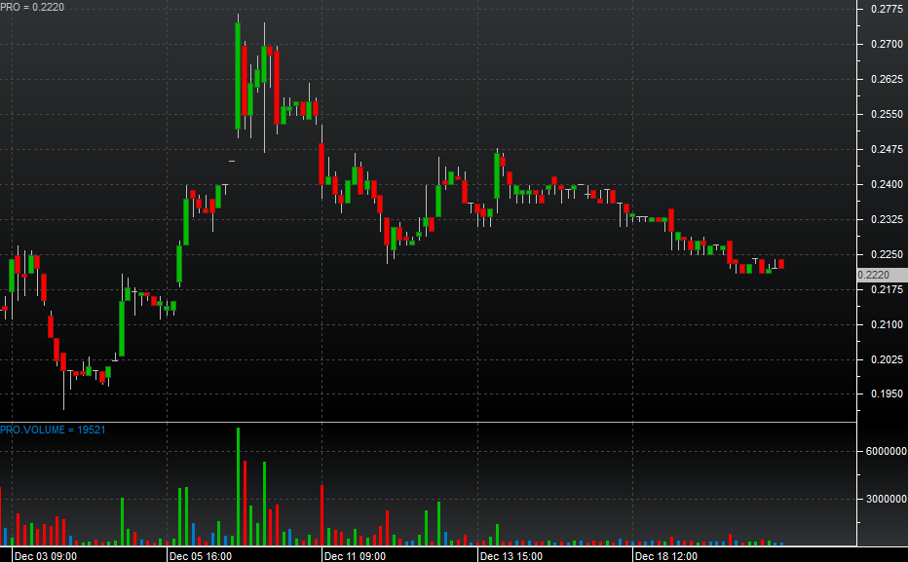Click the tallest red volume bar
Screen dimensions: 908x562
(245, 502)
